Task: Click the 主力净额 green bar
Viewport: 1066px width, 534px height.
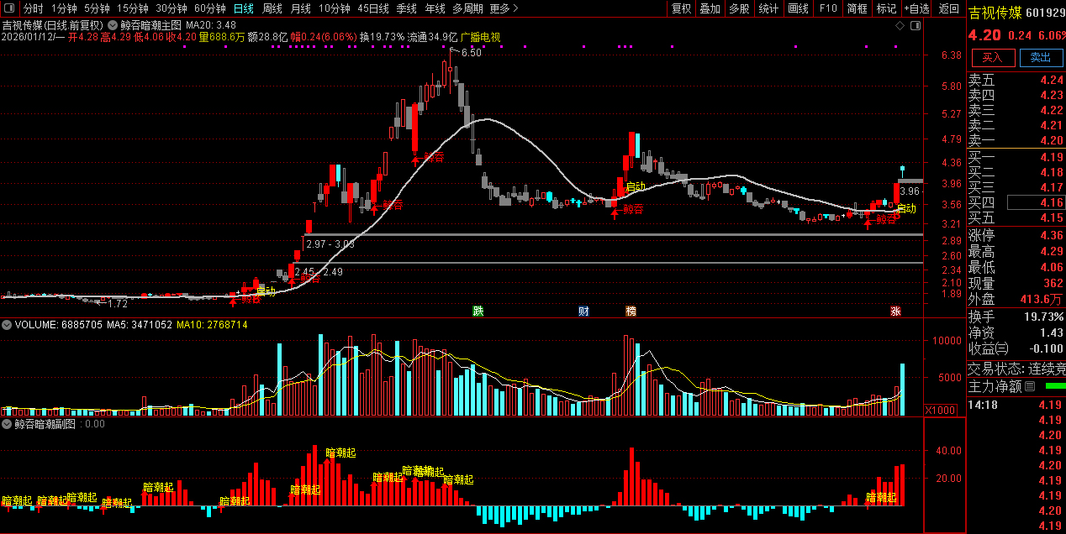Action: pos(1055,386)
